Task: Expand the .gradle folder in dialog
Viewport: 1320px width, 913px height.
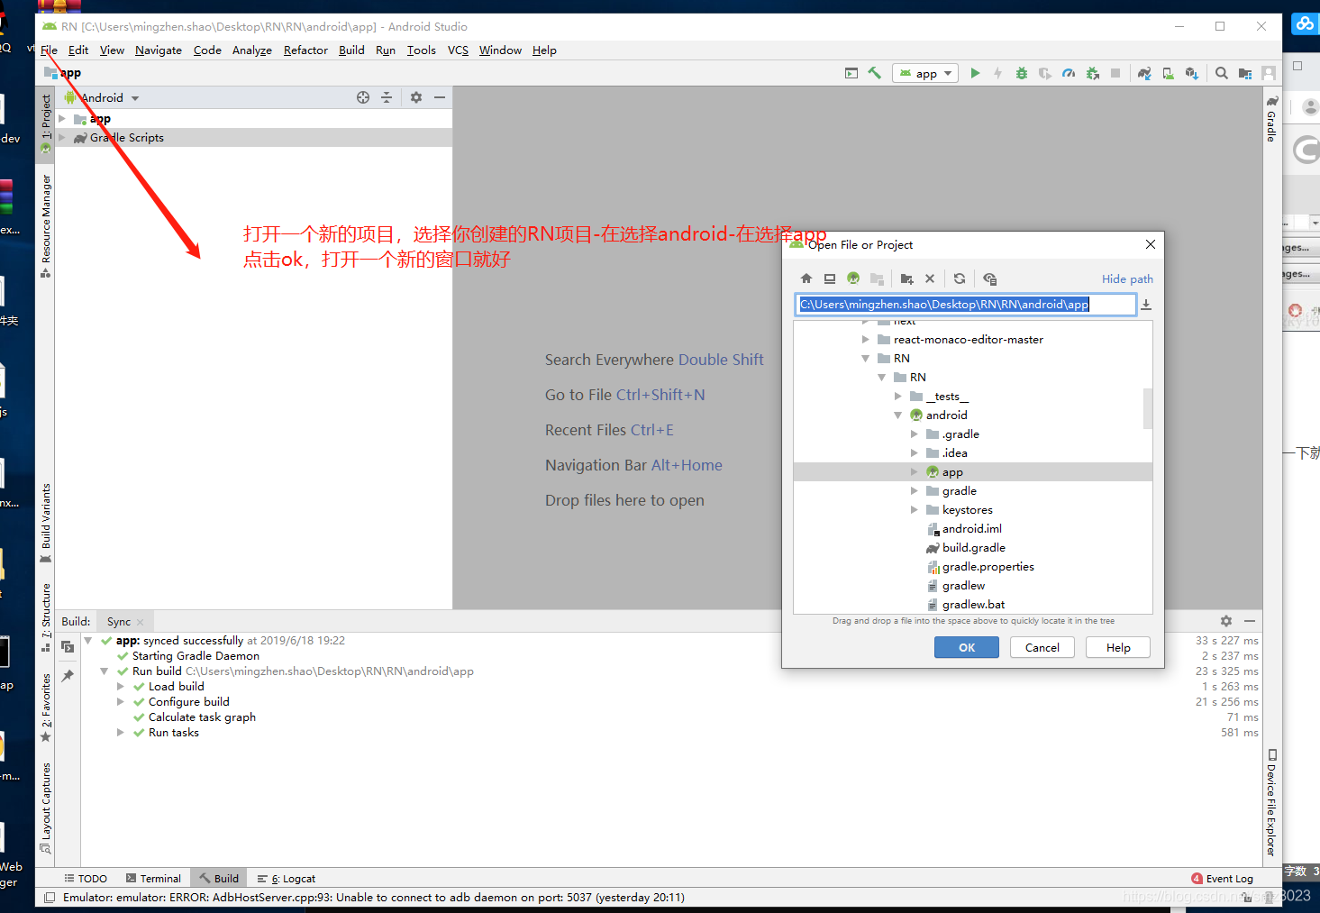Action: pos(914,434)
